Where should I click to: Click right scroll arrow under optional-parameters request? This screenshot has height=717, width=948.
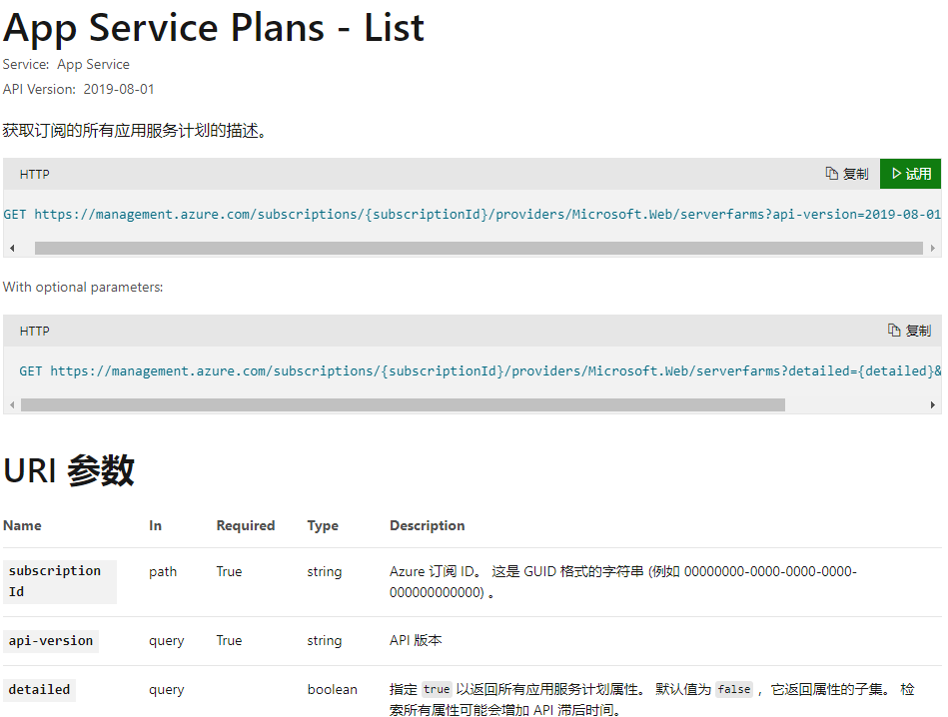pos(933,404)
